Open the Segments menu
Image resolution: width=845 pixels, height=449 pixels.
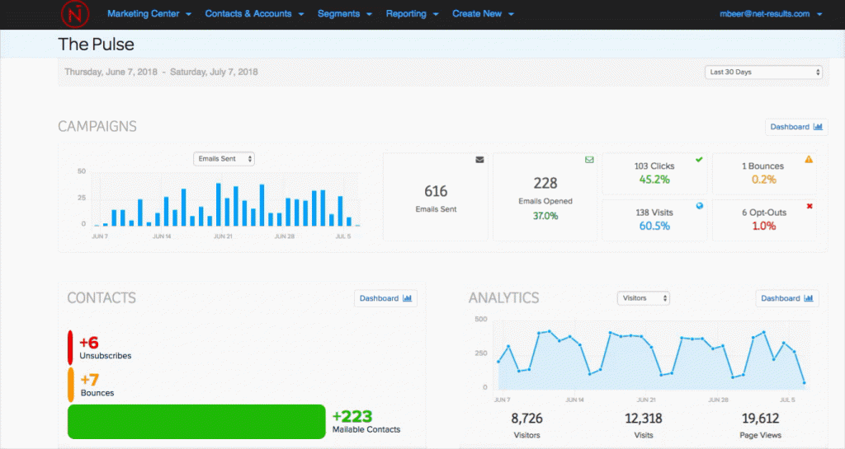click(345, 14)
